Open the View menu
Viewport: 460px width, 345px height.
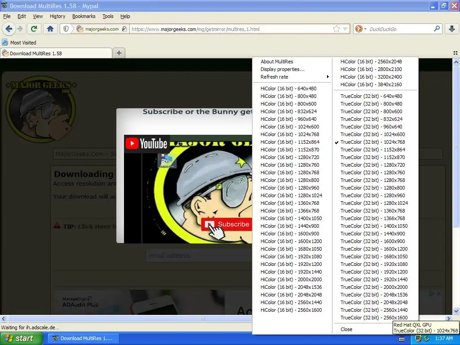(38, 16)
